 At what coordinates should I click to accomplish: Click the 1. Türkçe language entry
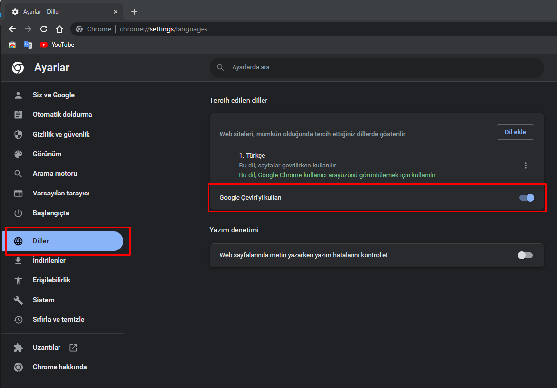pos(252,156)
